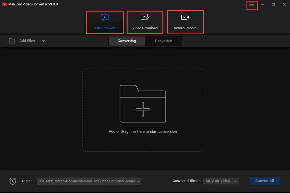Click the large folder plus icon to add files
The image size is (290, 193).
pyautogui.click(x=143, y=104)
